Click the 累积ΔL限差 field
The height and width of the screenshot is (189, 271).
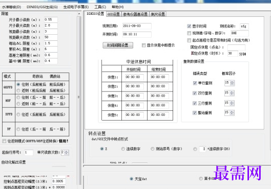[x=51, y=49]
